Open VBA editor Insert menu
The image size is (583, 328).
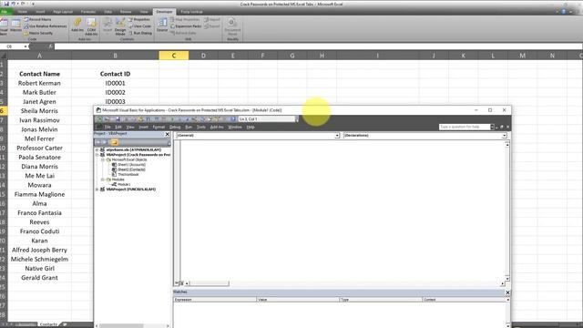point(143,127)
